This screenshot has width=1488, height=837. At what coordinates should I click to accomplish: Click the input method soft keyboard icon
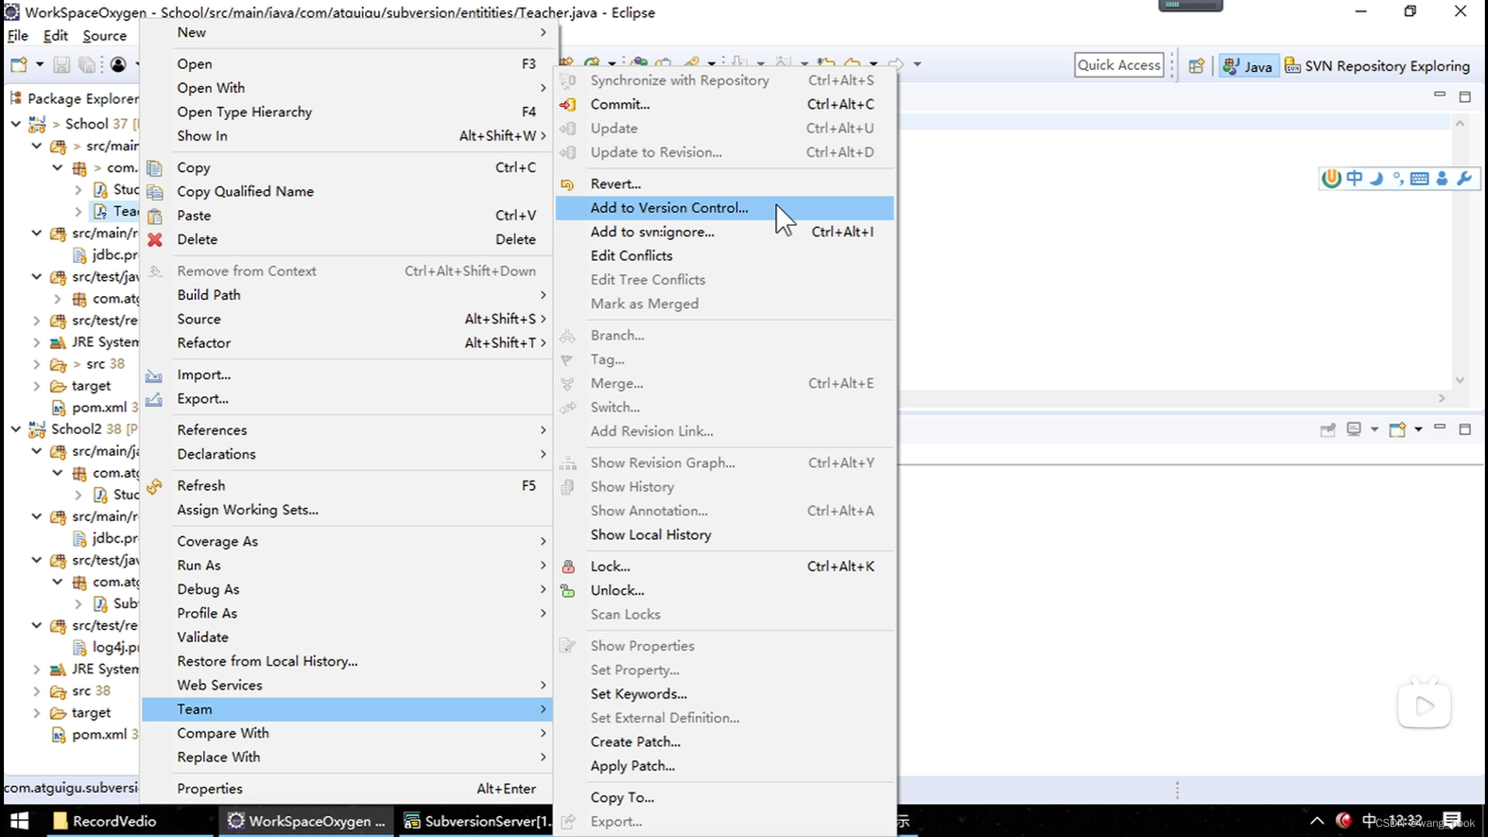[1420, 178]
